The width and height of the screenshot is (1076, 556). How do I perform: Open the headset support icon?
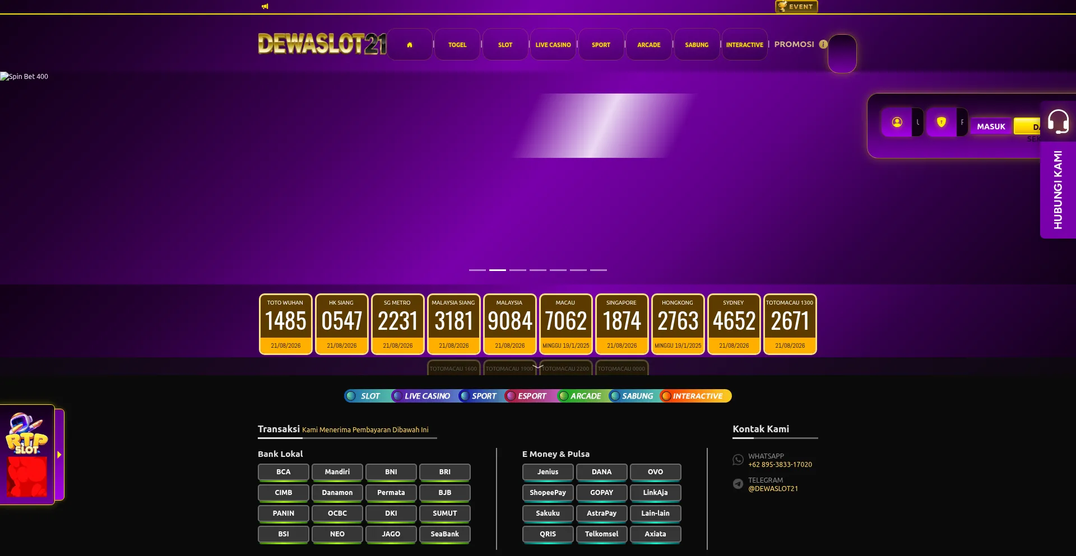tap(1058, 121)
